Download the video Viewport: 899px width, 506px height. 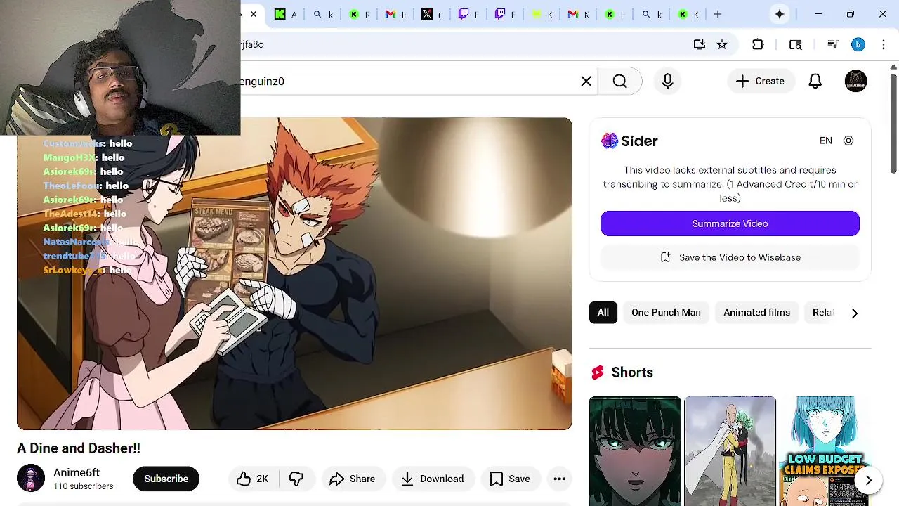[433, 479]
